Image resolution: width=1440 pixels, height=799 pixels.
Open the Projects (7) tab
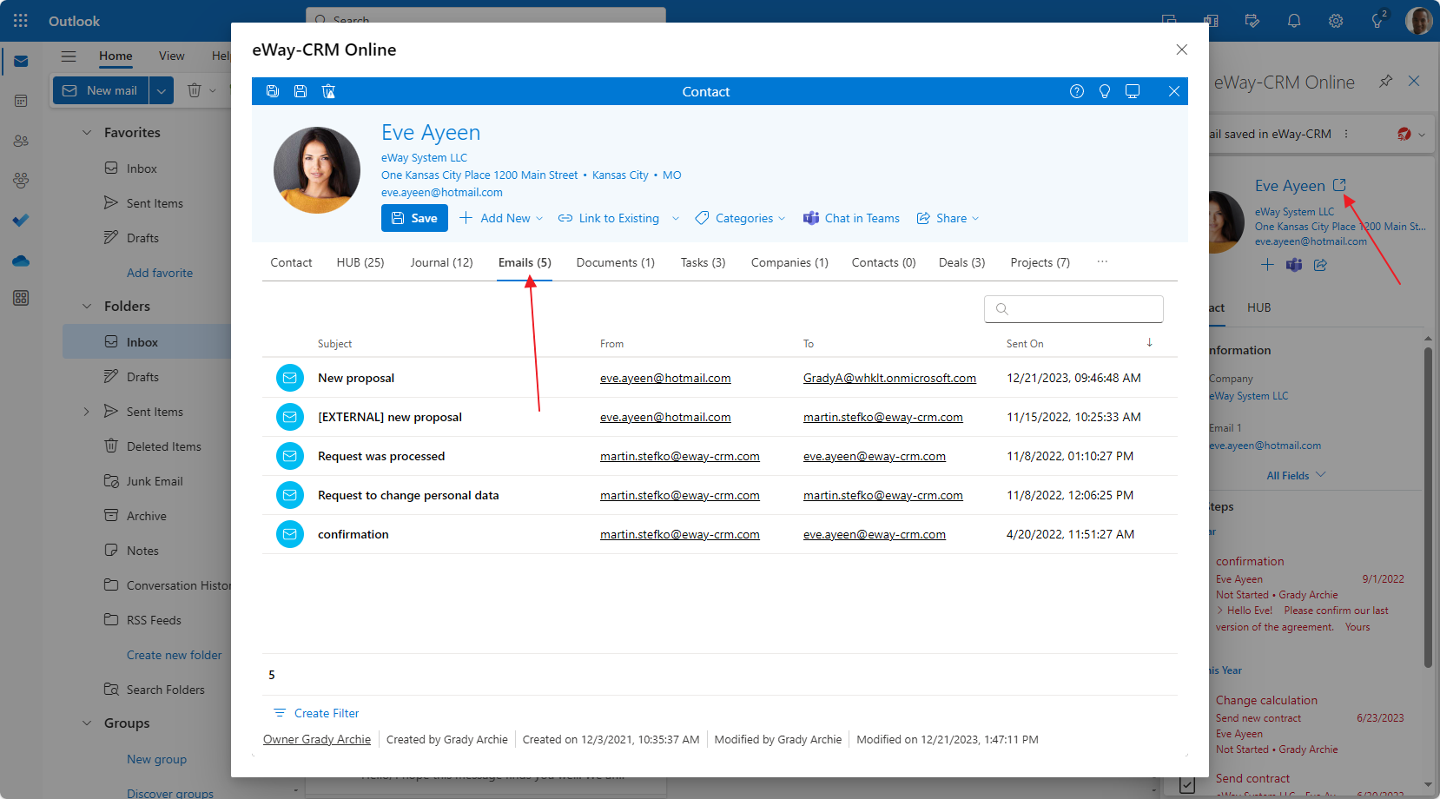coord(1040,262)
